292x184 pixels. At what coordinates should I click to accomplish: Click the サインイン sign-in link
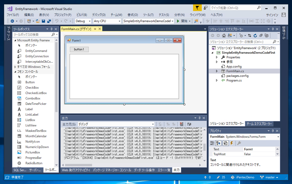tap(272, 15)
